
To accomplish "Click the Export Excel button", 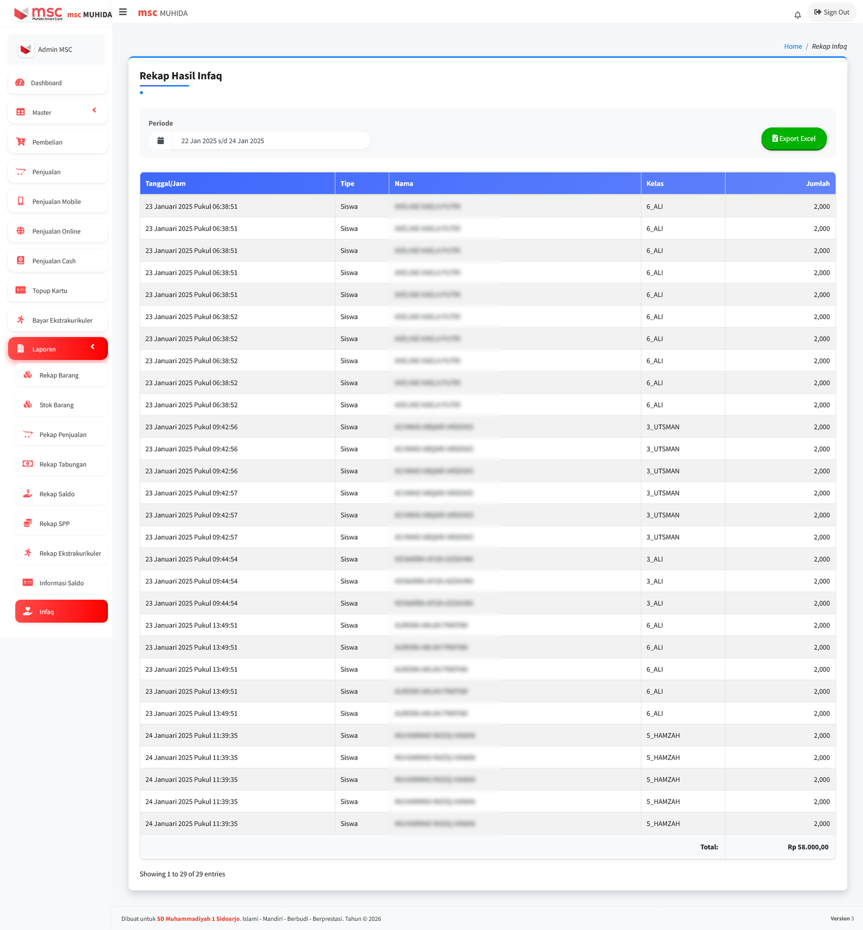I will (x=793, y=139).
